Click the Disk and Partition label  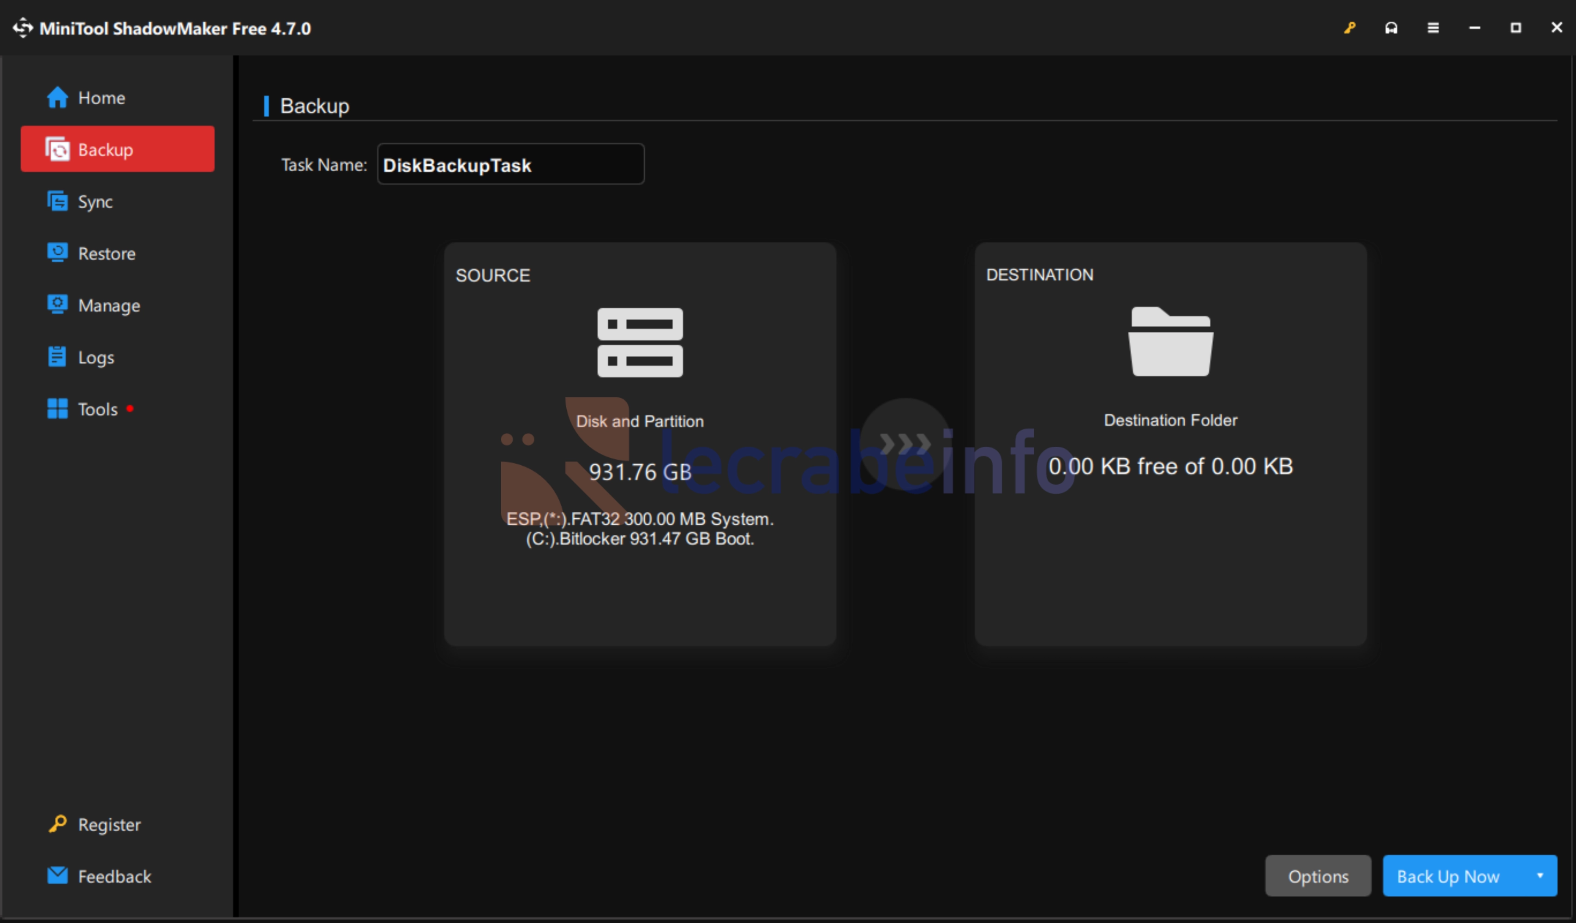(640, 421)
